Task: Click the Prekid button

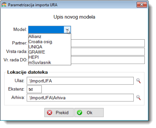Action: tap(59, 112)
